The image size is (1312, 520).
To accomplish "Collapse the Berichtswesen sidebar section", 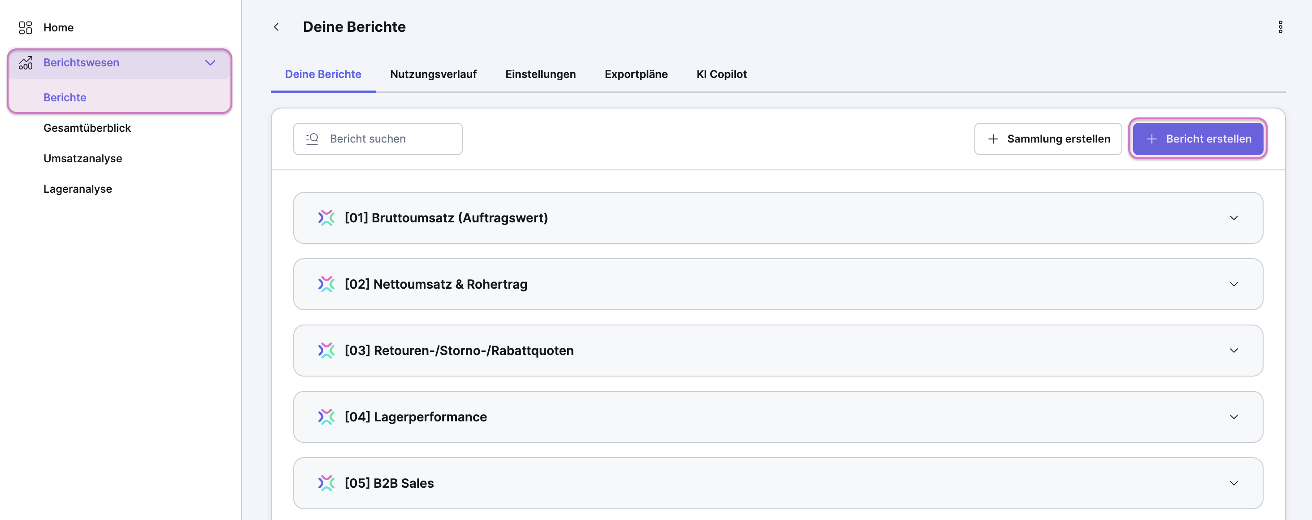I will point(210,63).
